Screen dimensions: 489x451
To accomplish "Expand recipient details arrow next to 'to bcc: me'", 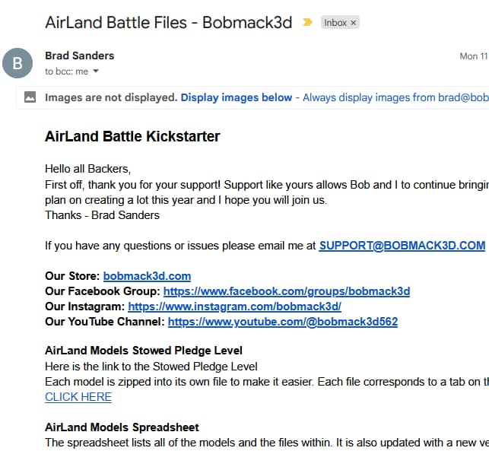I will (96, 71).
